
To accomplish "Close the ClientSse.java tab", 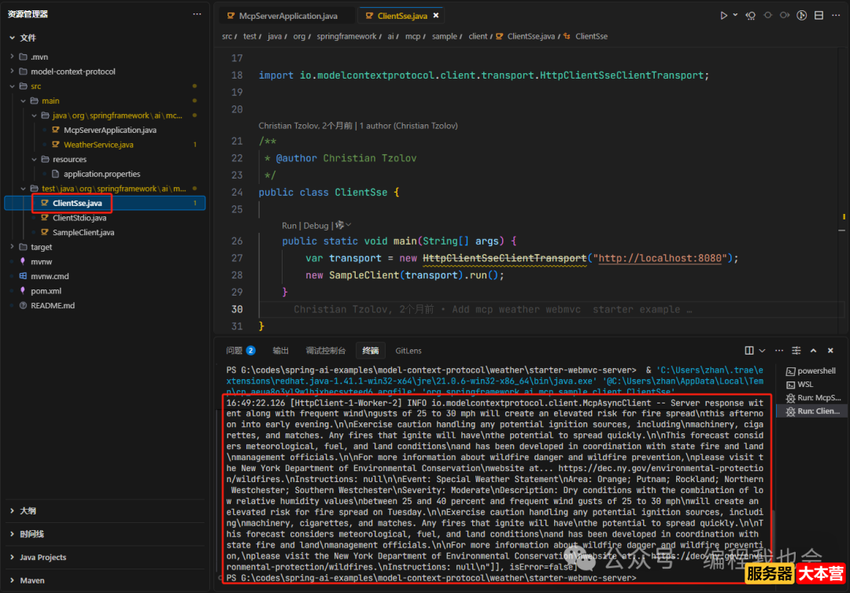I will pyautogui.click(x=436, y=16).
